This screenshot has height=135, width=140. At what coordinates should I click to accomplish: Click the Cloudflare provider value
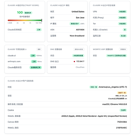80,67
